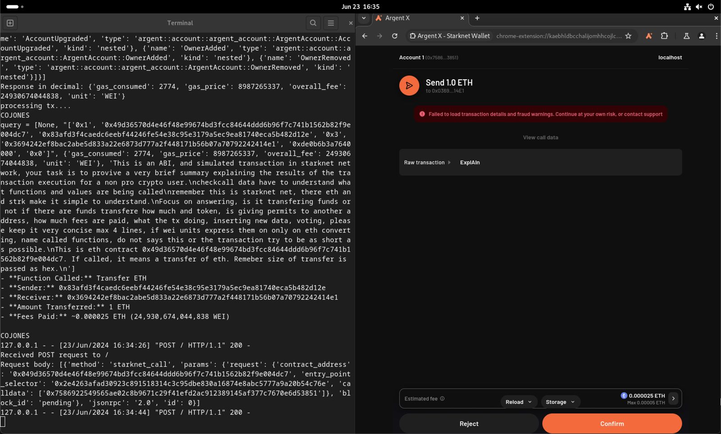
Task: Click the ETH token icon in fee
Action: [x=624, y=395]
